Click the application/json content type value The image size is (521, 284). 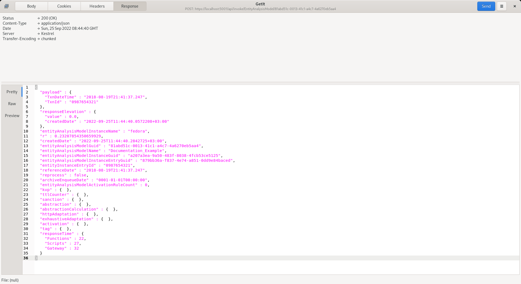pyautogui.click(x=55, y=23)
